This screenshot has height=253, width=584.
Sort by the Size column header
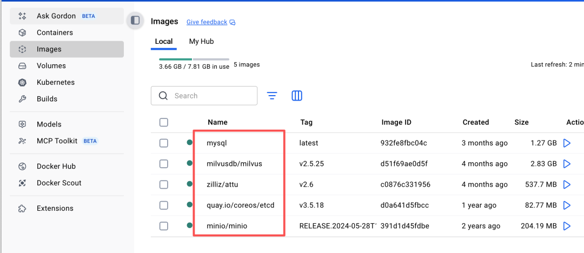click(521, 122)
